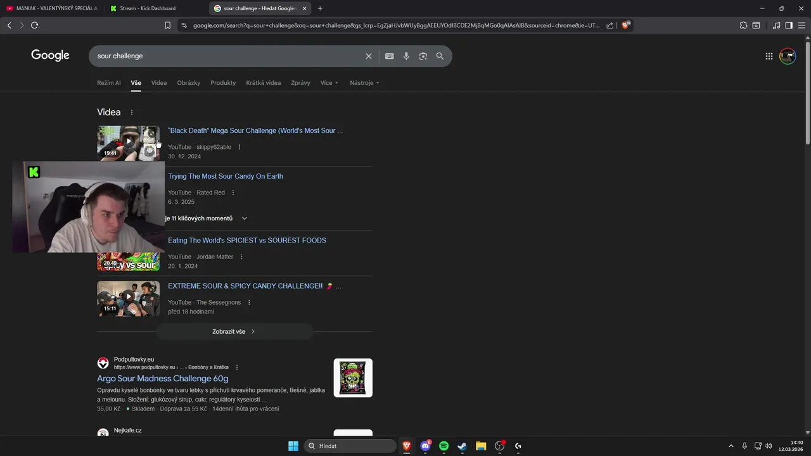Open the Argo candy product image
The height and width of the screenshot is (456, 811).
click(x=353, y=378)
